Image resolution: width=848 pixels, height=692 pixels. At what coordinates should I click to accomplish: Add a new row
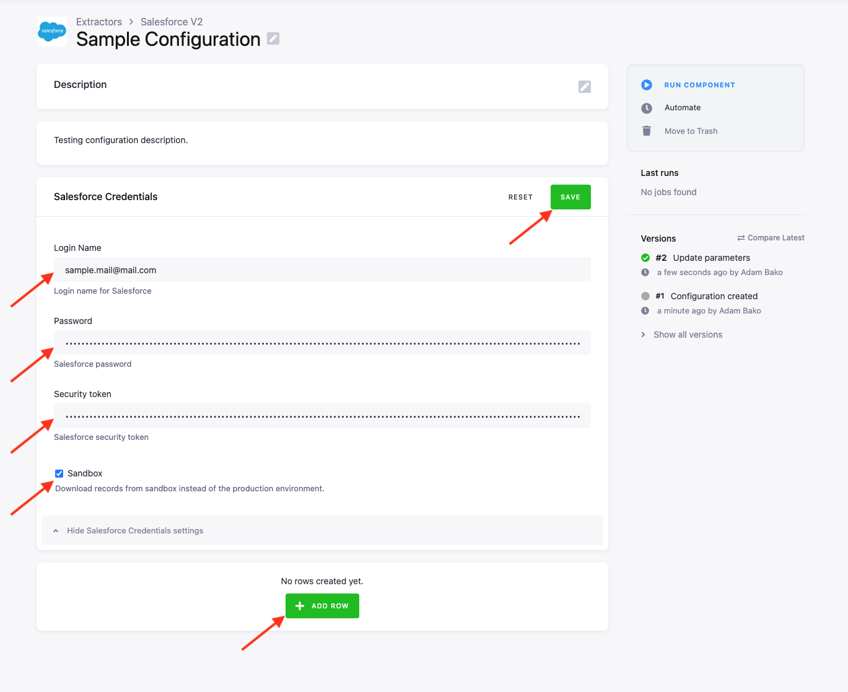coord(322,606)
